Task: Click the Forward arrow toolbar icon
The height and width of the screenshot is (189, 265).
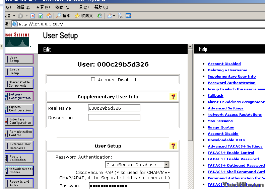Action: pos(20,16)
